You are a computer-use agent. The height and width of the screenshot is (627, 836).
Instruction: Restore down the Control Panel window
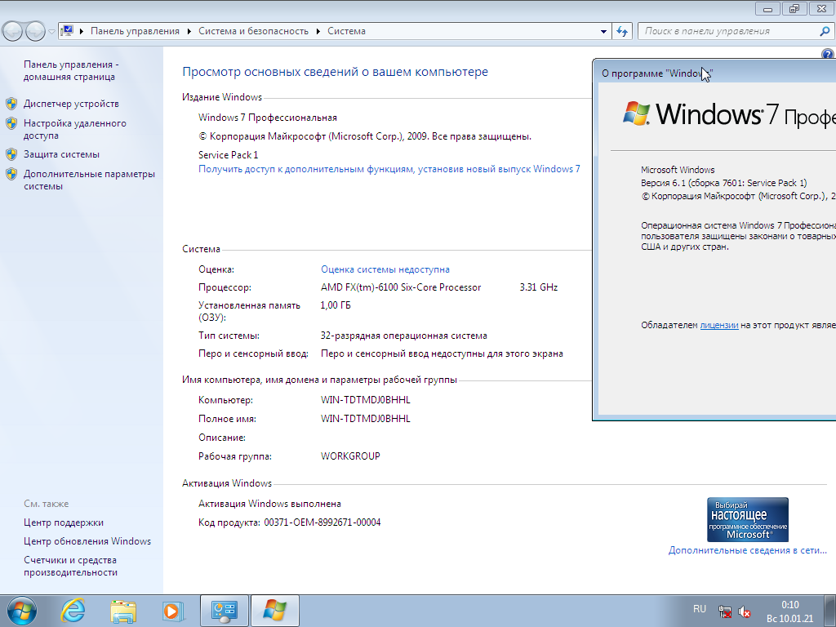coord(794,8)
